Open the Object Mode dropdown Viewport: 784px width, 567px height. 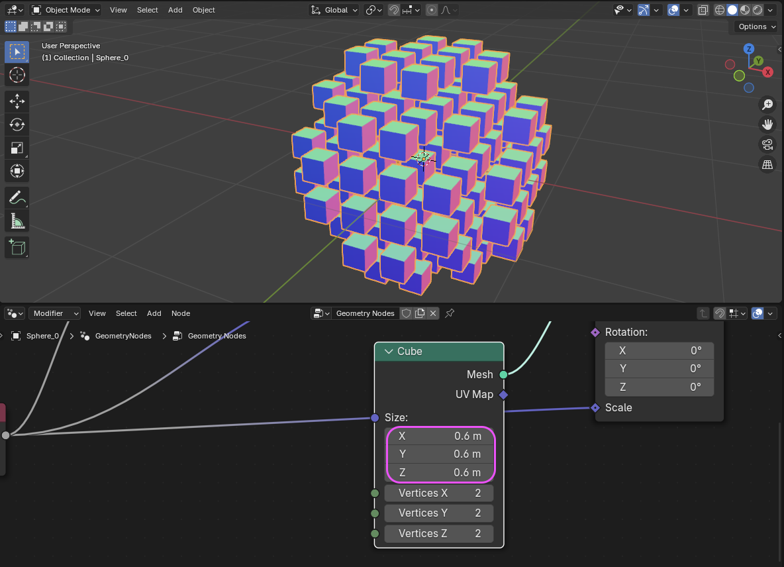[x=66, y=10]
